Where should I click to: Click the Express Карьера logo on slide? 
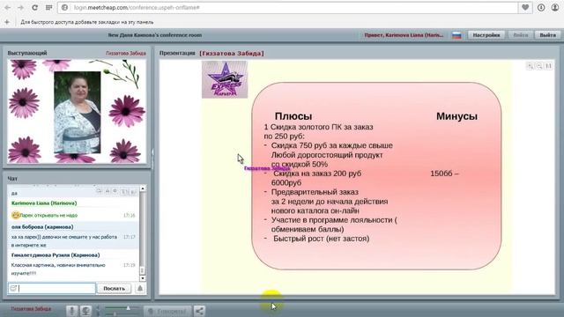click(x=225, y=79)
